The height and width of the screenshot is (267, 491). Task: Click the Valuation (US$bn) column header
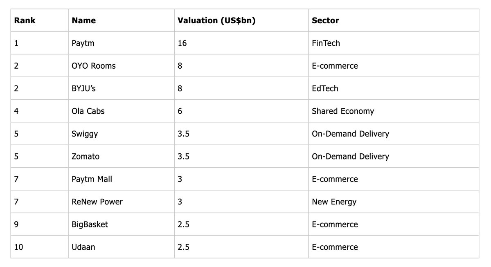coord(216,20)
